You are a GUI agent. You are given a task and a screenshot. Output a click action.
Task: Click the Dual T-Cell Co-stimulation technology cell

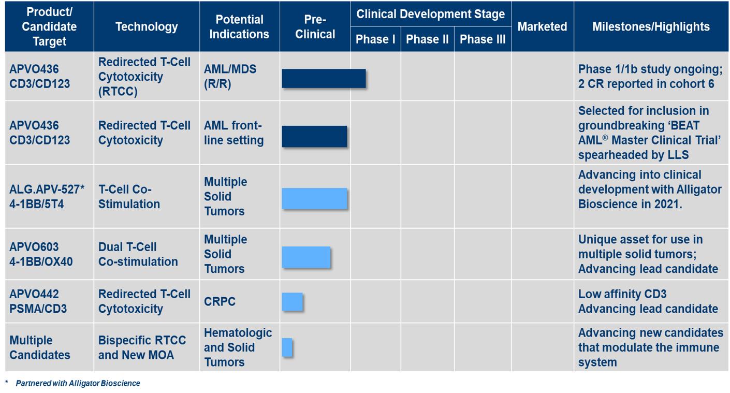pyautogui.click(x=138, y=254)
